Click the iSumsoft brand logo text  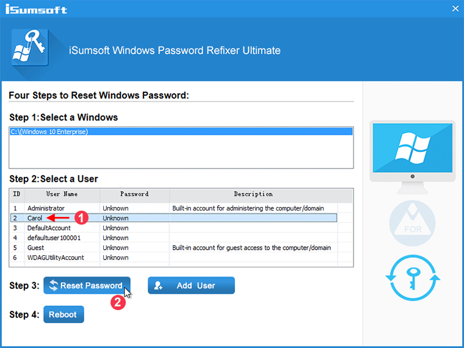point(36,10)
